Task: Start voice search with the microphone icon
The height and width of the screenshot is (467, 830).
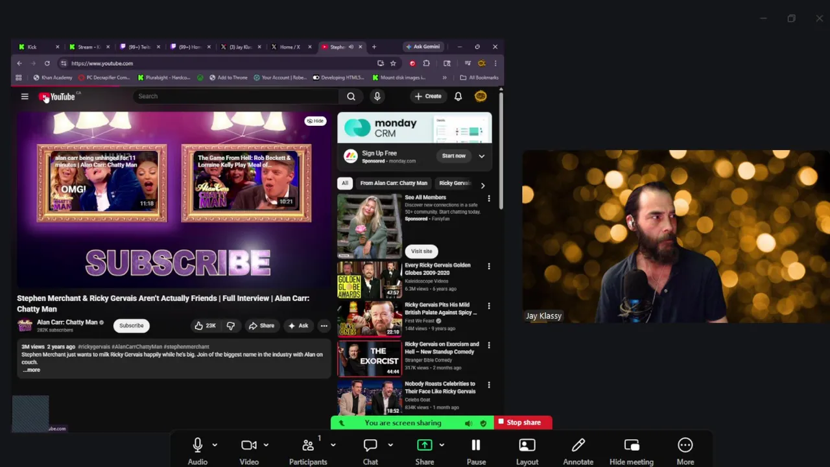Action: (x=377, y=97)
